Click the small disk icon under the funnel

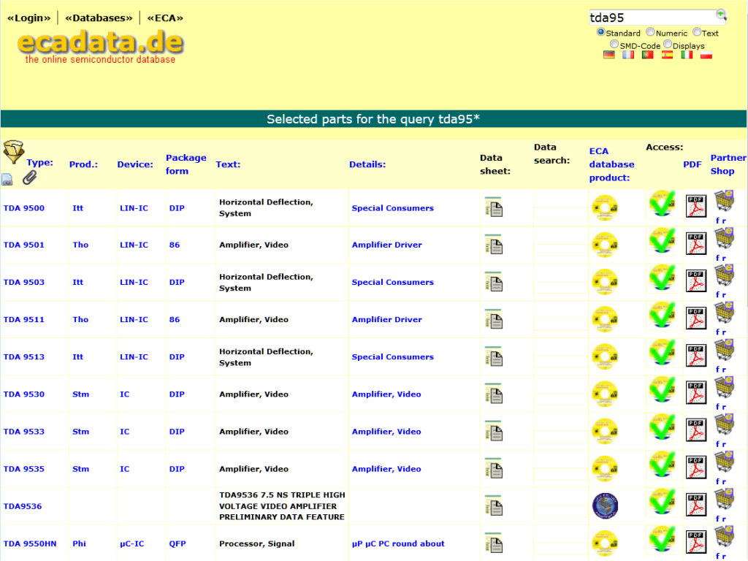point(7,180)
